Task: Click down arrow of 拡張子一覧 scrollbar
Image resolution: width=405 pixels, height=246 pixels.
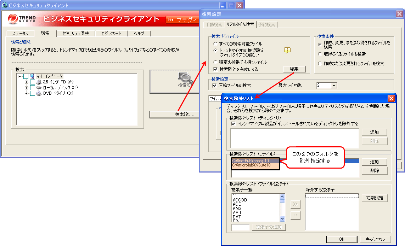Action: [282, 219]
